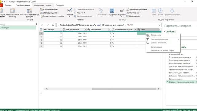
Task: Cancel formula edit with X icon
Action: [42, 25]
